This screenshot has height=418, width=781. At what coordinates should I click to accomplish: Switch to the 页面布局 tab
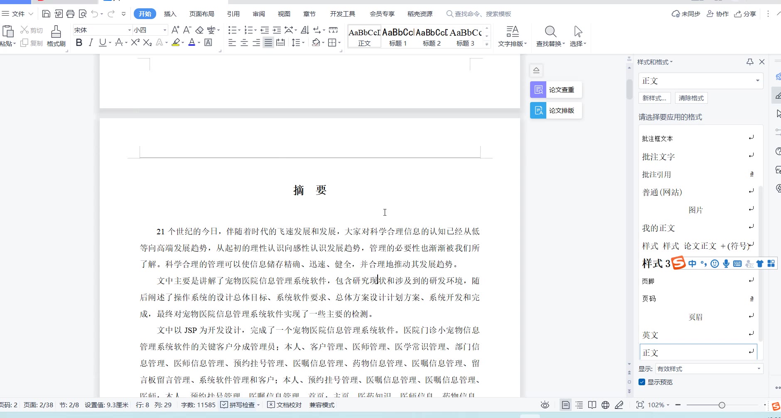pyautogui.click(x=201, y=14)
